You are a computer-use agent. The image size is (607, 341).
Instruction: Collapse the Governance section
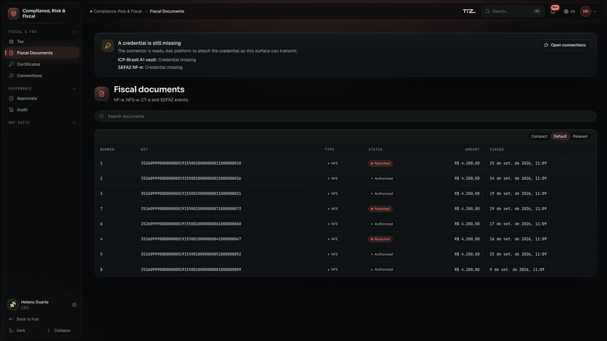[x=42, y=89]
